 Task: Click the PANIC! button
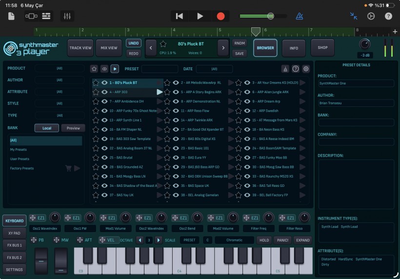coord(282,240)
